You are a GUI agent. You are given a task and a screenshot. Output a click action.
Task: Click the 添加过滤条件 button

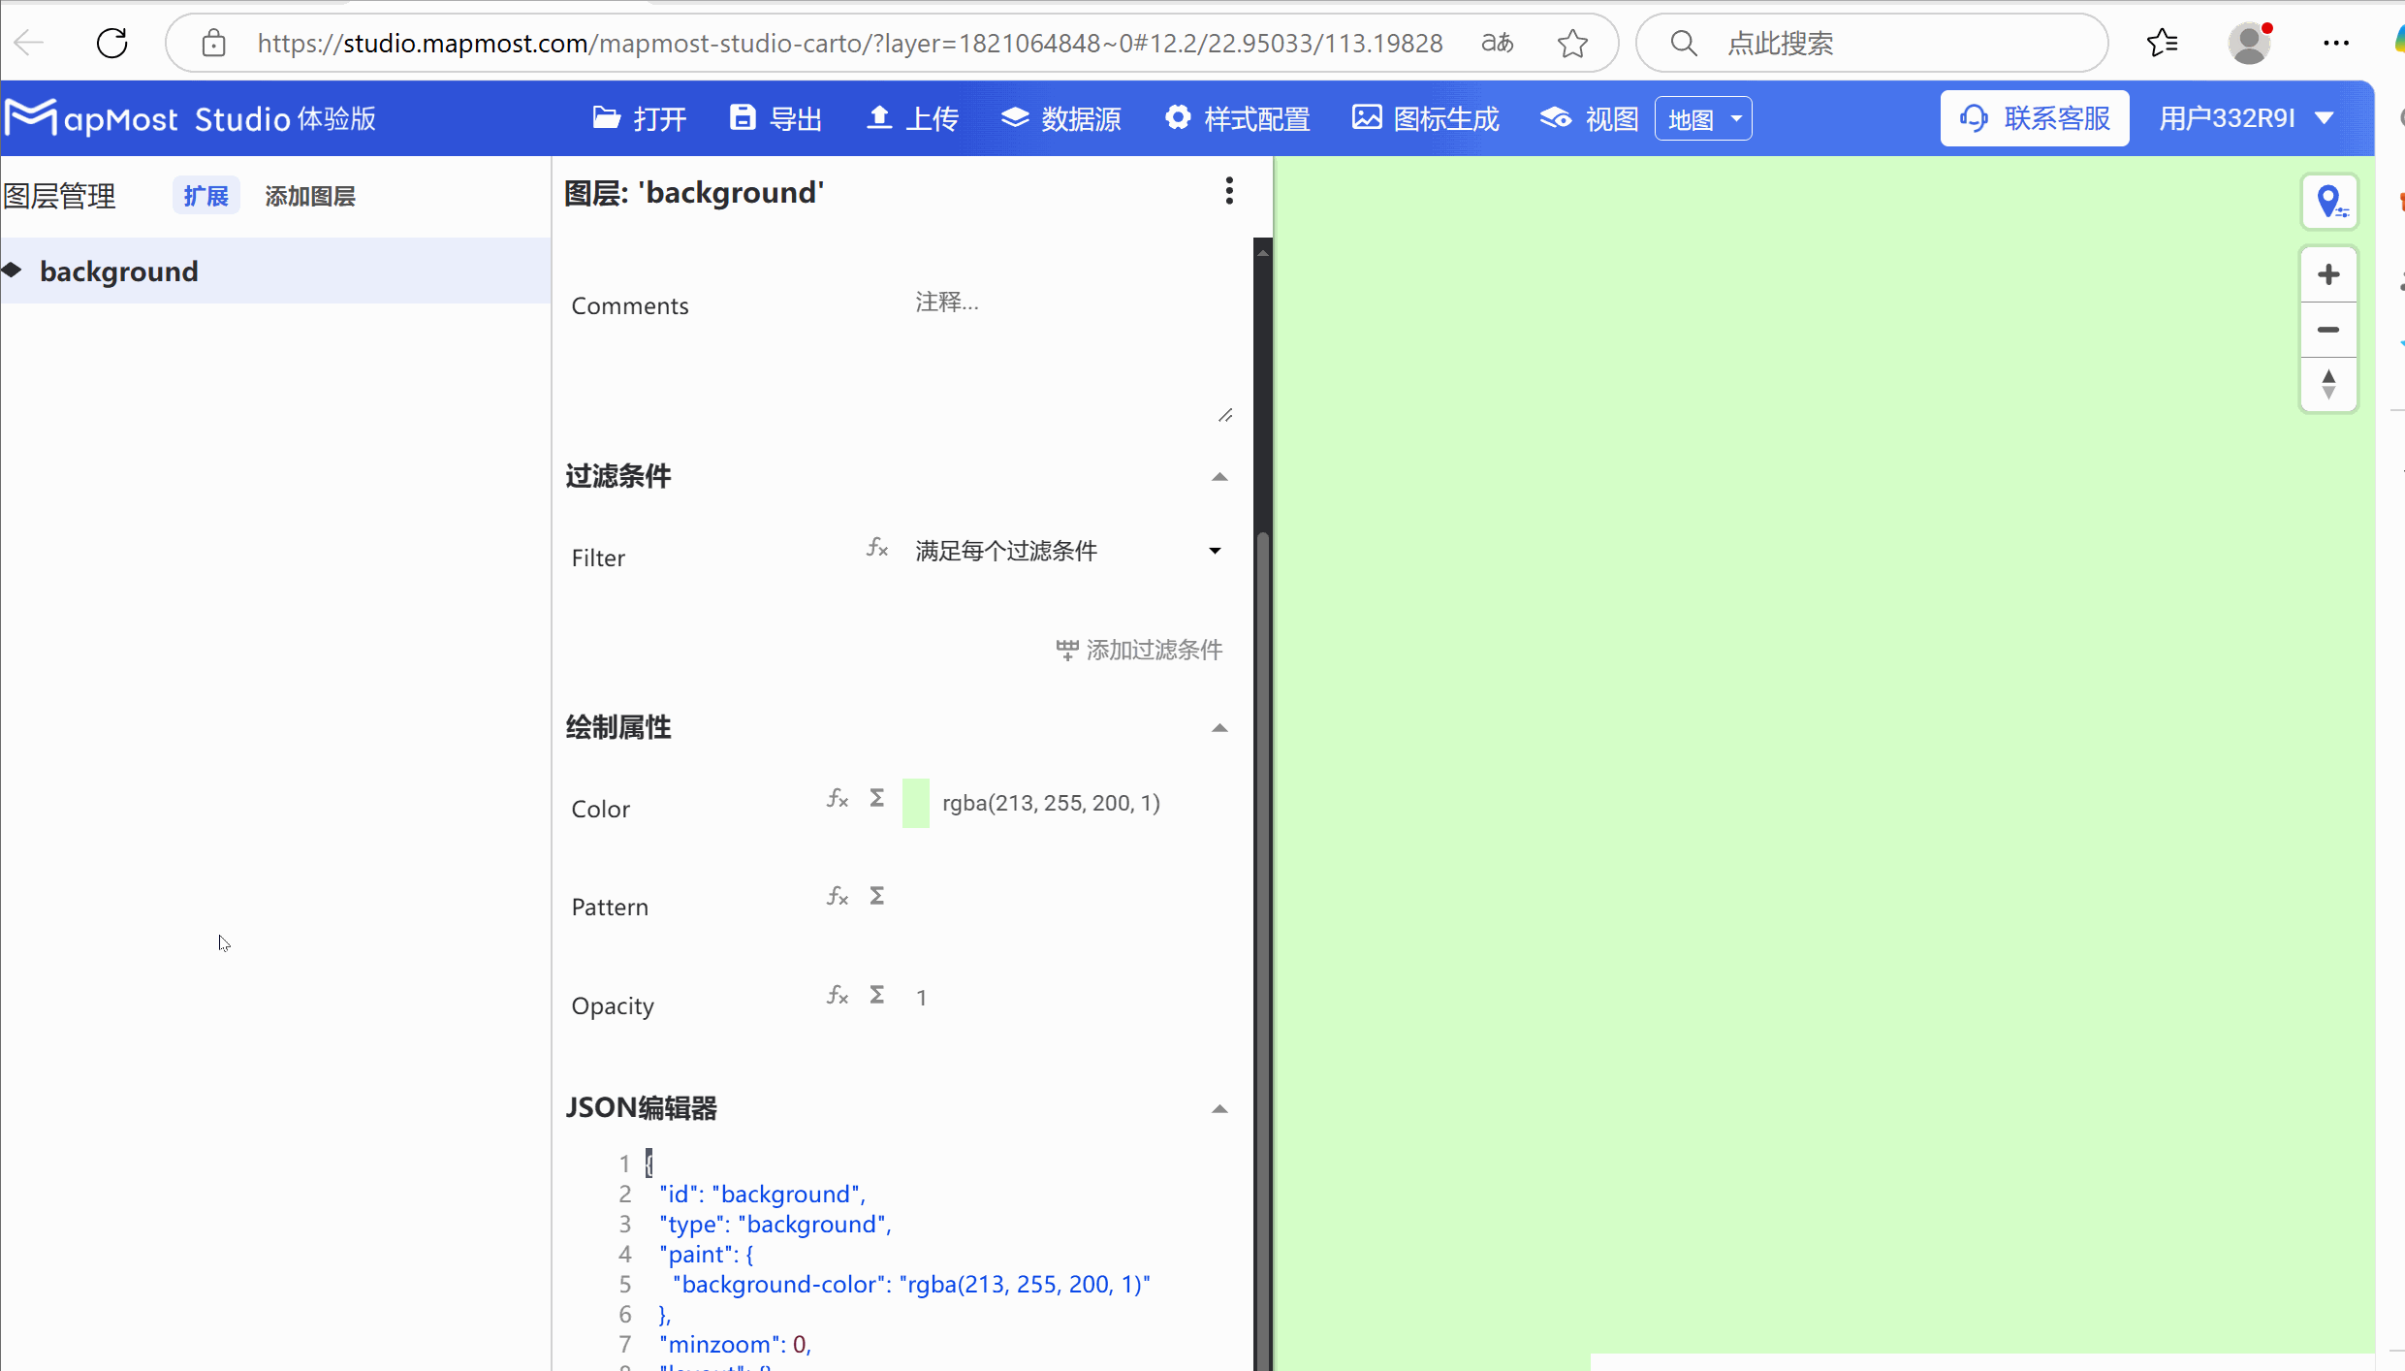click(1139, 650)
